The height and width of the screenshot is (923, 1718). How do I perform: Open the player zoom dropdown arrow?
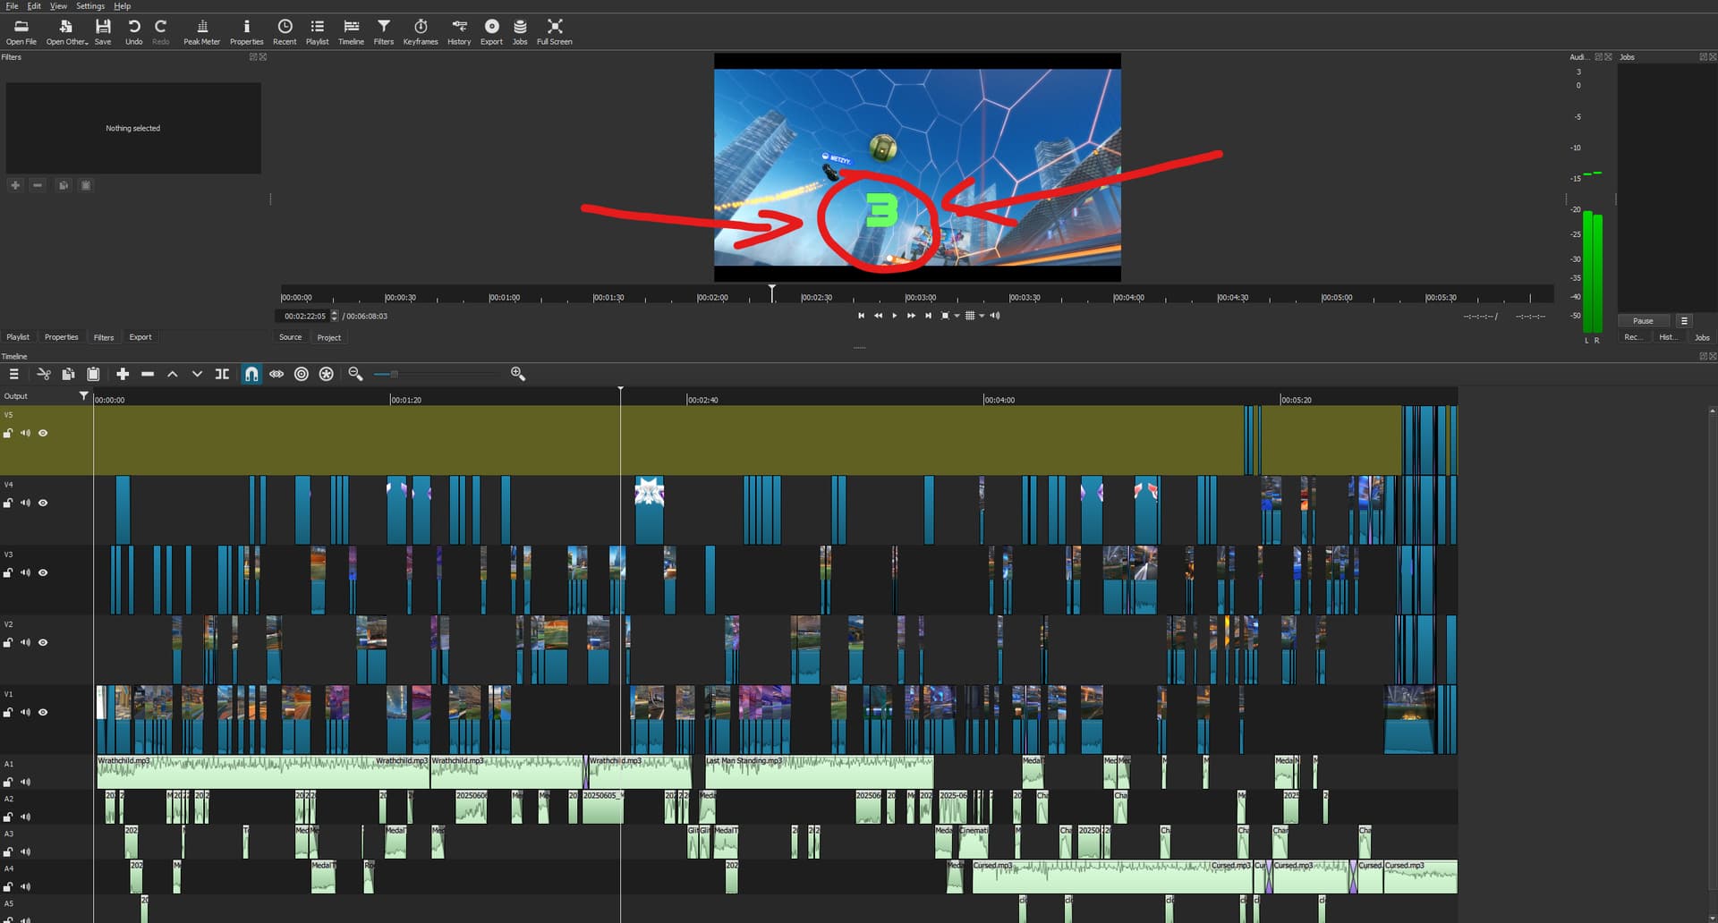point(957,316)
